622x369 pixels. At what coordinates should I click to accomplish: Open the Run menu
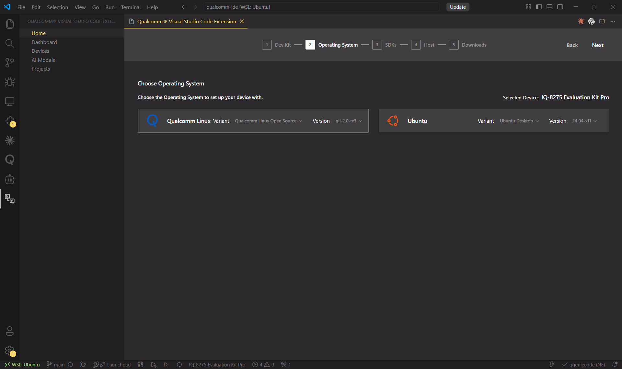[x=110, y=7]
